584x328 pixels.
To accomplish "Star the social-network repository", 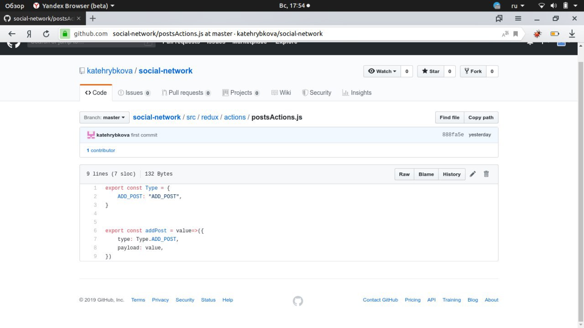I will [431, 71].
